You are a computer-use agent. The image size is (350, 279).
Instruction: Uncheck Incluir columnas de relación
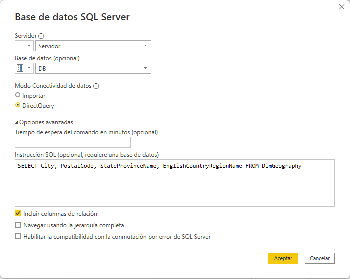click(18, 213)
